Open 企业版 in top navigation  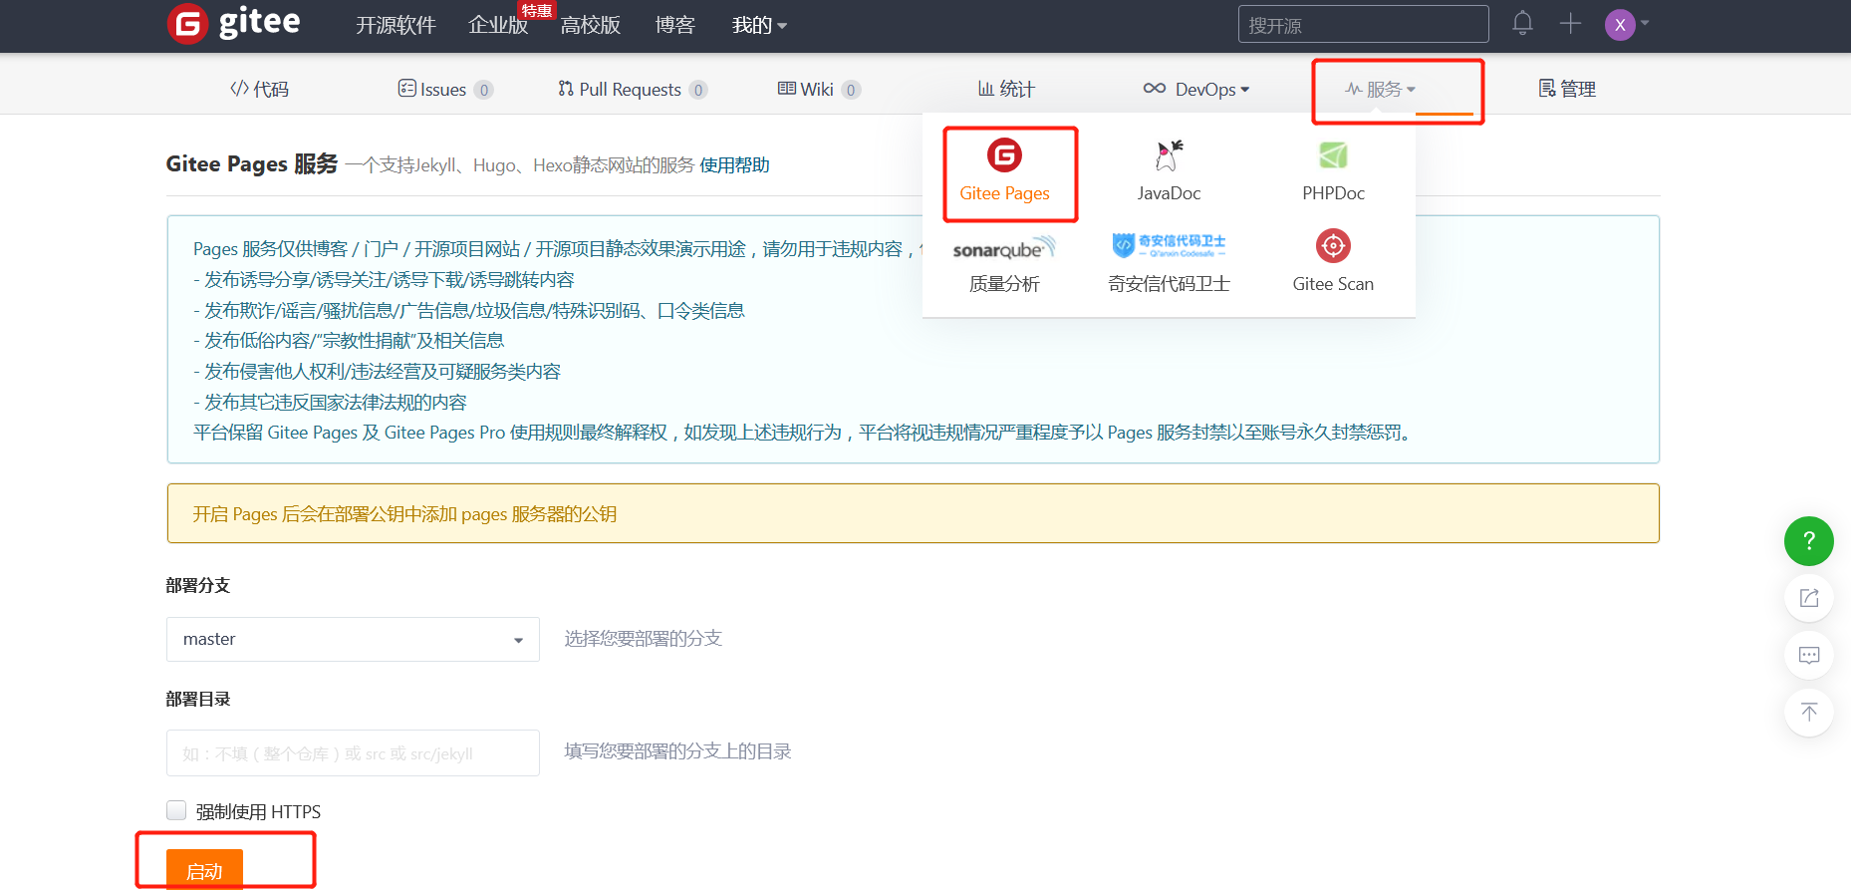click(x=498, y=25)
